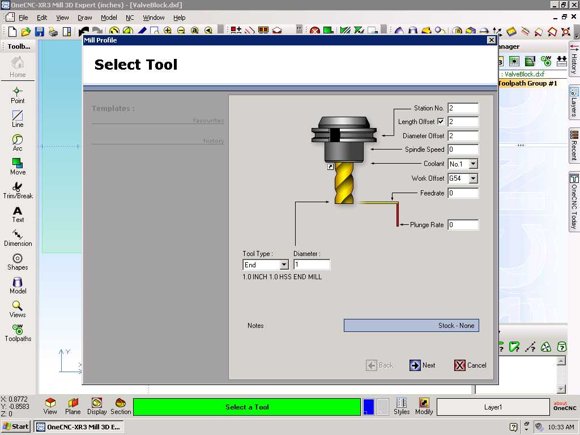Viewport: 580px width, 435px height.
Task: Switch to the Recent side tab
Action: click(574, 146)
